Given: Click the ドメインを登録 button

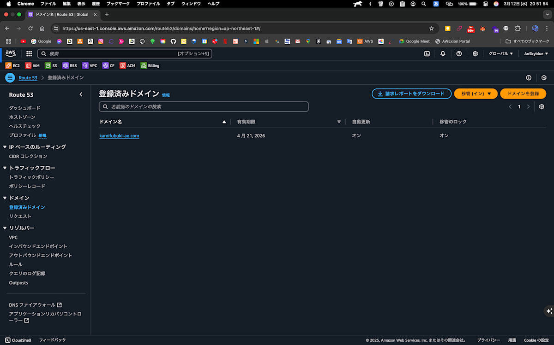Looking at the screenshot, I should tap(523, 94).
